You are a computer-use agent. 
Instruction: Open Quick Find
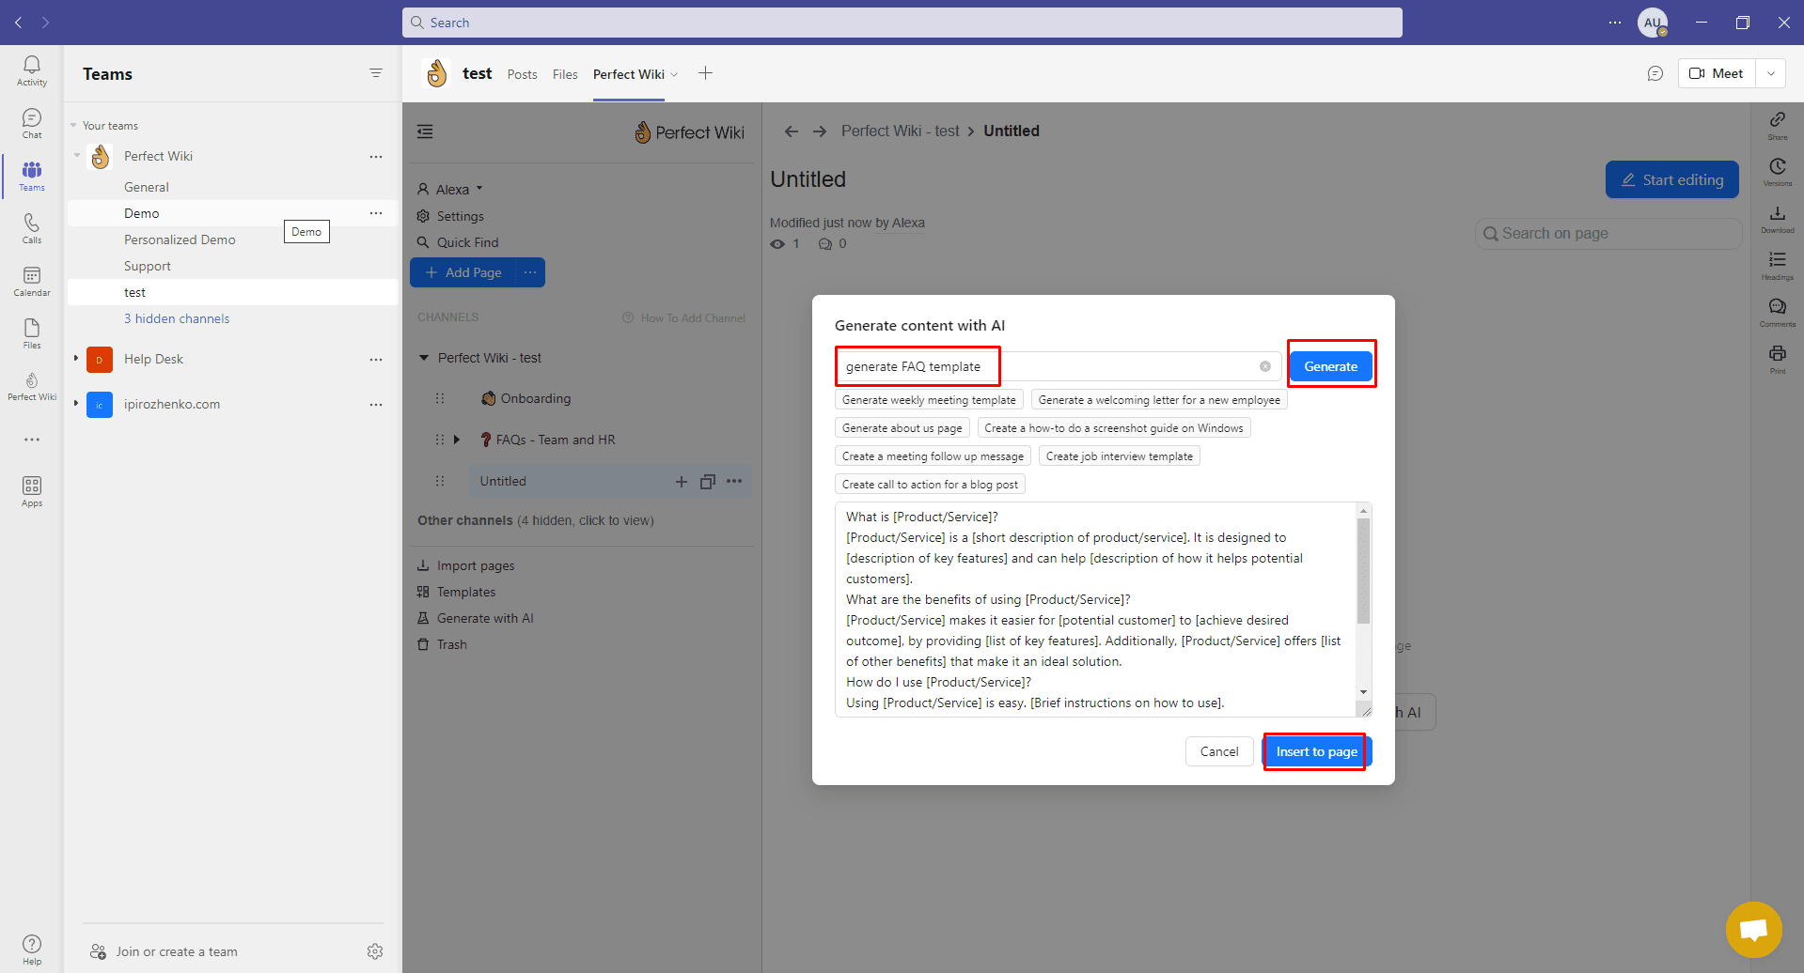tap(458, 242)
